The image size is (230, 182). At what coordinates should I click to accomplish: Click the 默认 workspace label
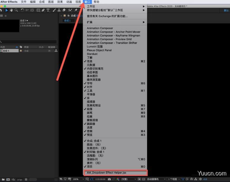pos(226,10)
